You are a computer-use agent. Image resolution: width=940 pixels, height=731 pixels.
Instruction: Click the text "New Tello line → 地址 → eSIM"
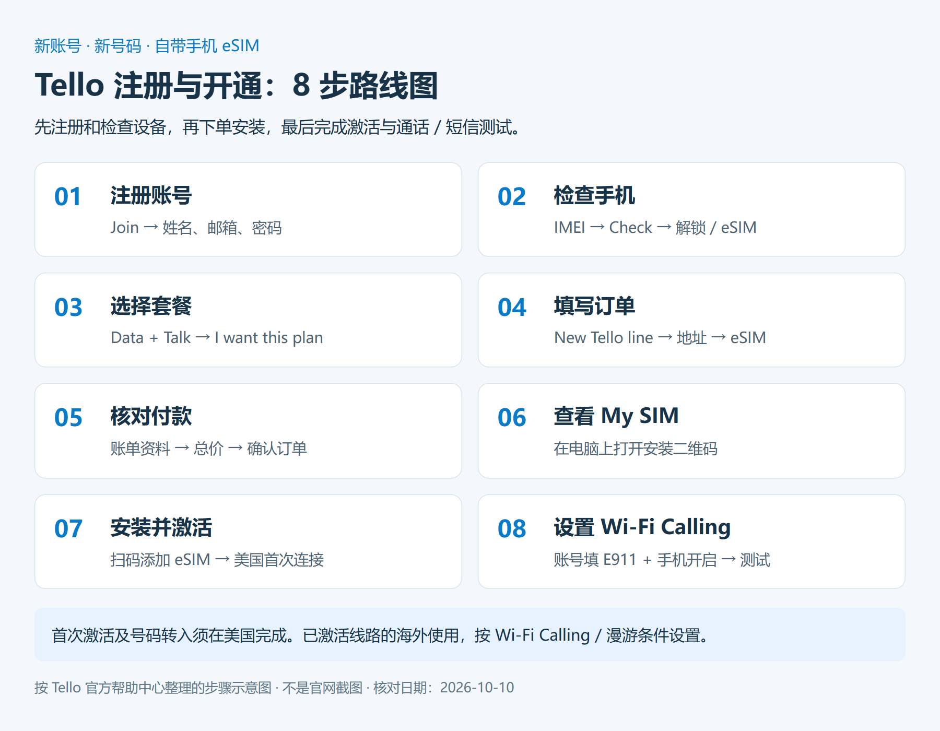pyautogui.click(x=660, y=338)
